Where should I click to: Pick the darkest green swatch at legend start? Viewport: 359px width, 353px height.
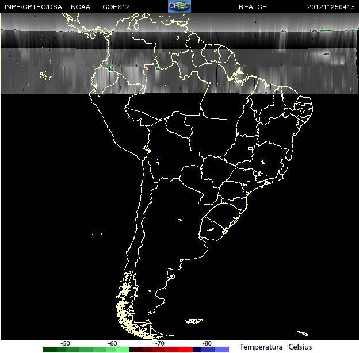(50, 350)
